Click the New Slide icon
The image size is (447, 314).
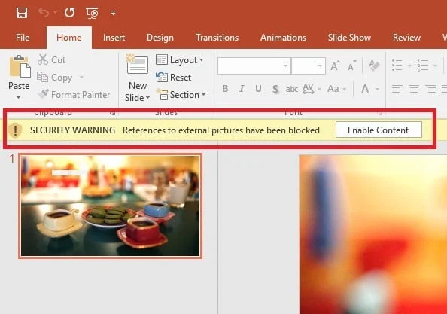tap(137, 64)
